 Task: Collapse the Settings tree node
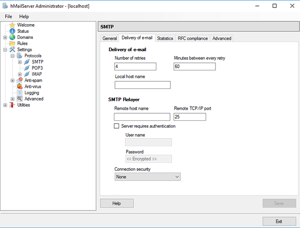click(x=5, y=50)
